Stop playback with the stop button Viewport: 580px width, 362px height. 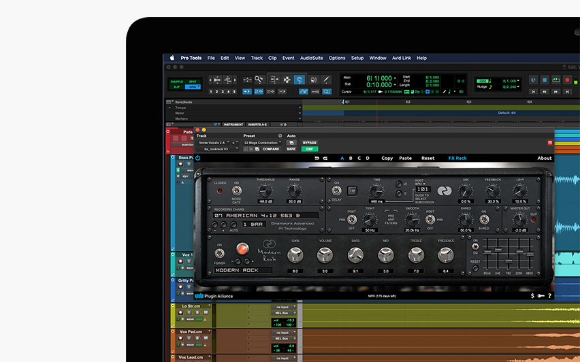[x=545, y=80]
